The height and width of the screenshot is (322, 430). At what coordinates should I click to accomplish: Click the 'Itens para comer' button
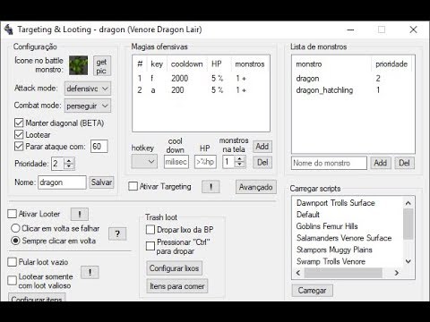[x=177, y=286]
